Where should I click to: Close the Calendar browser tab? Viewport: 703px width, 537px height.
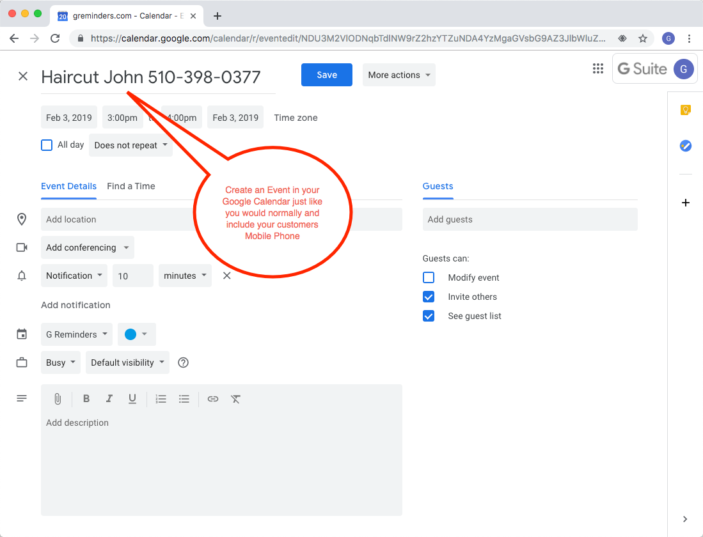point(193,16)
